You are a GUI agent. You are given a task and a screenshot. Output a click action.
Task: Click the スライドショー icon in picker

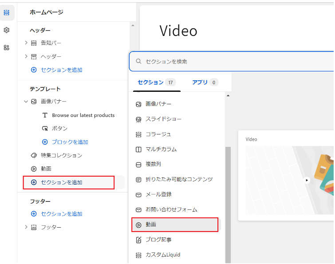pos(138,120)
